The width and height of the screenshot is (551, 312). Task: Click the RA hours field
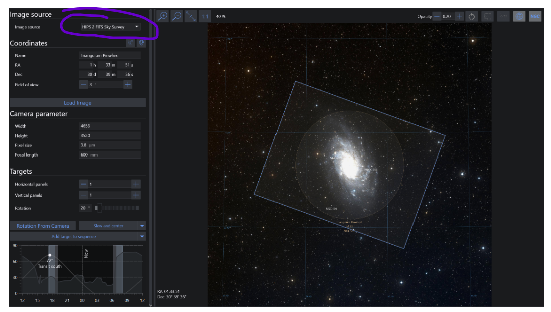point(88,65)
